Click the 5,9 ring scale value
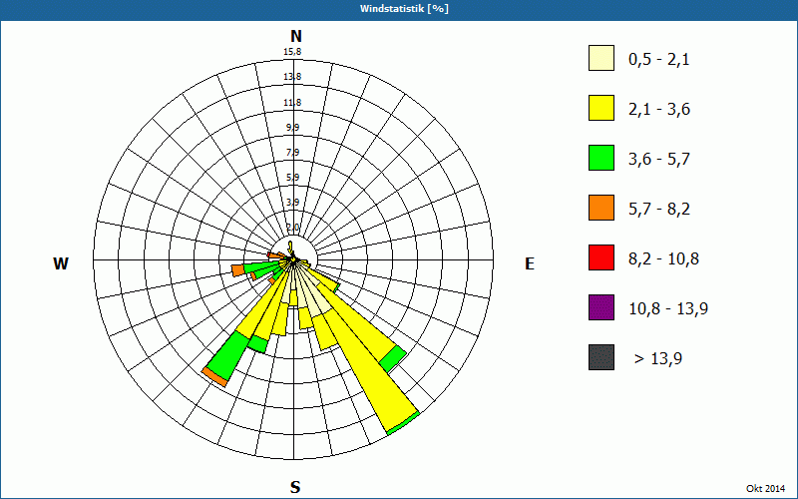The width and height of the screenshot is (798, 499). click(292, 178)
